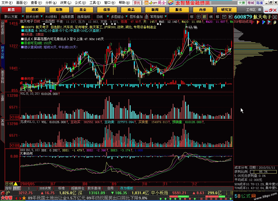Image resolution: width=278 pixels, height=201 pixels.
Task: Click the boxed striped triangle cost icon
Action: [269, 22]
